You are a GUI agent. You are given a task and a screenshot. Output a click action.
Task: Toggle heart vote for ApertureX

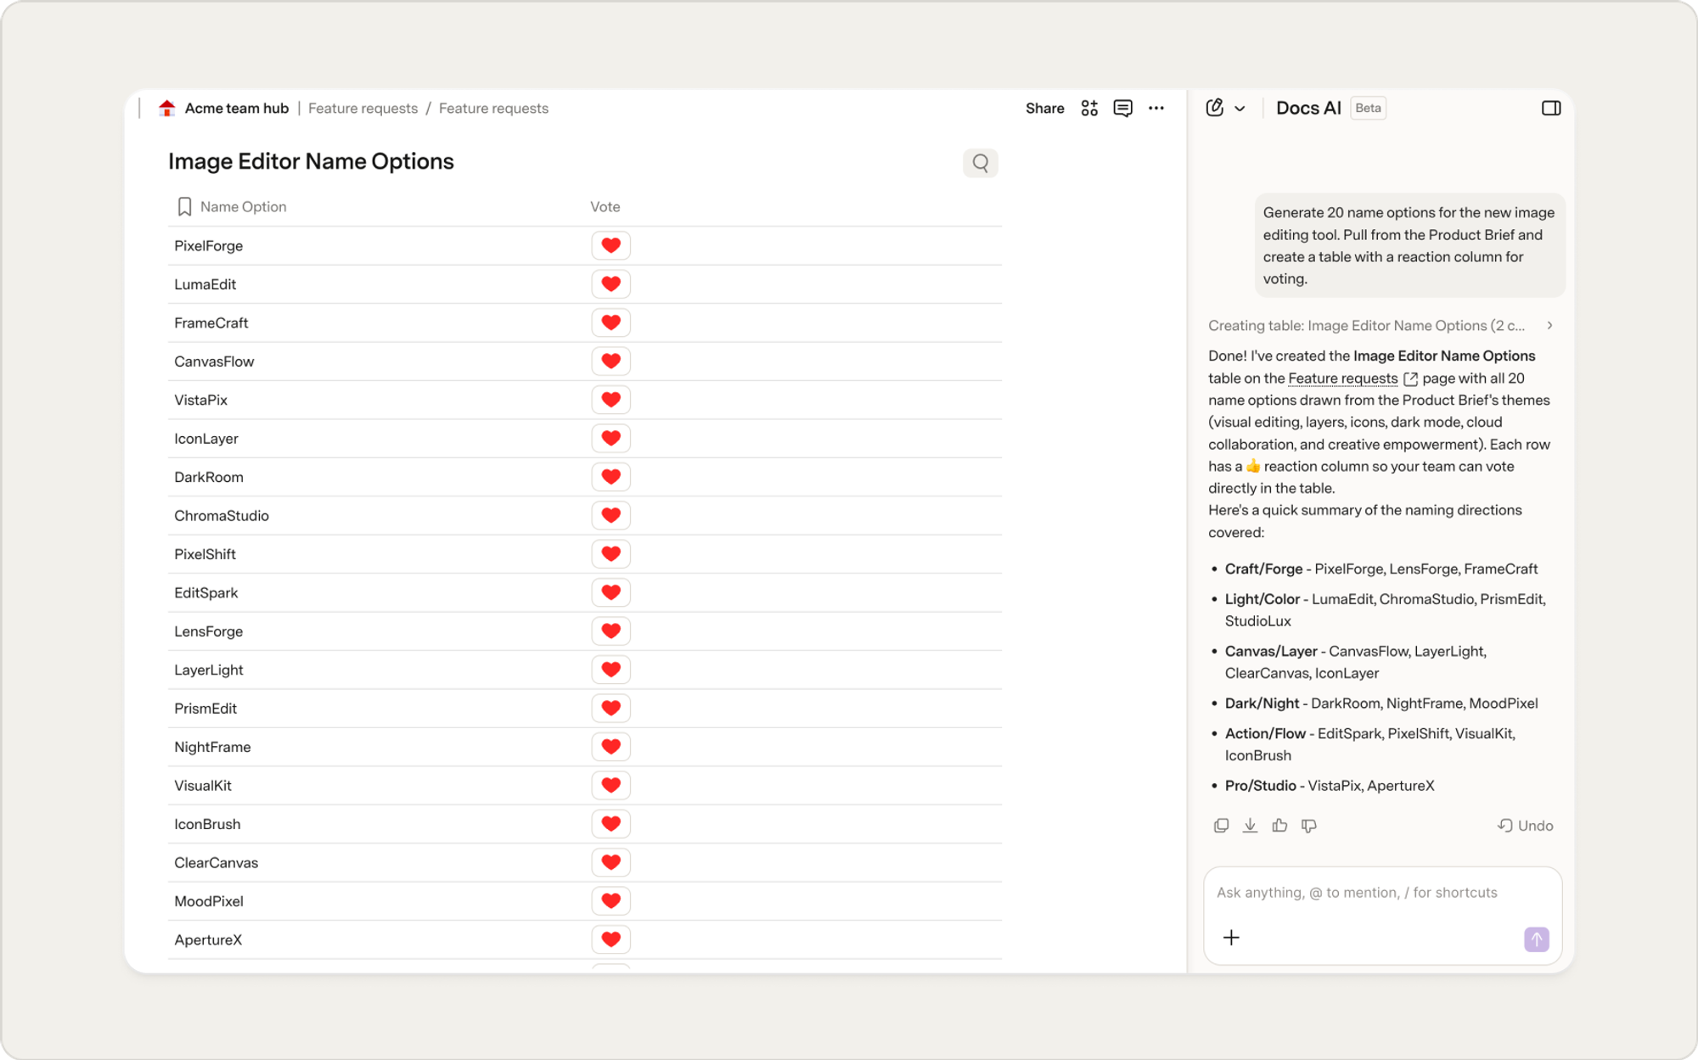610,939
